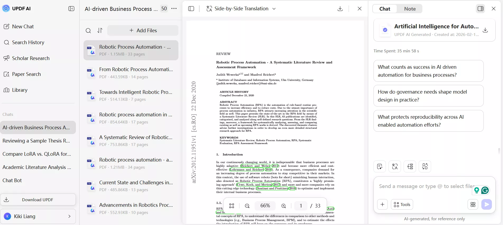This screenshot has height=225, width=503.
Task: Follow the 'Reichert and Weber 2012' citation link
Action: tap(260, 166)
